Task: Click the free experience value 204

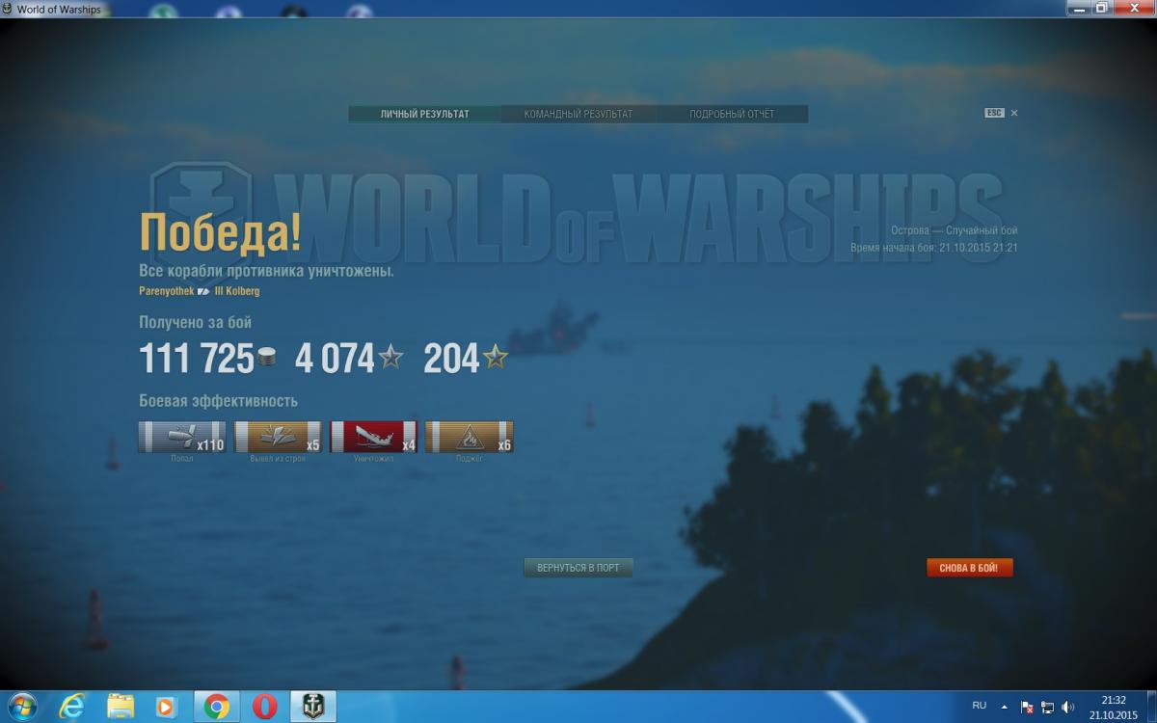Action: [x=451, y=359]
